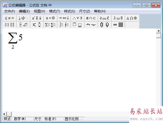Open the arrow symbols palette (→⇔↓)

tap(64, 18)
